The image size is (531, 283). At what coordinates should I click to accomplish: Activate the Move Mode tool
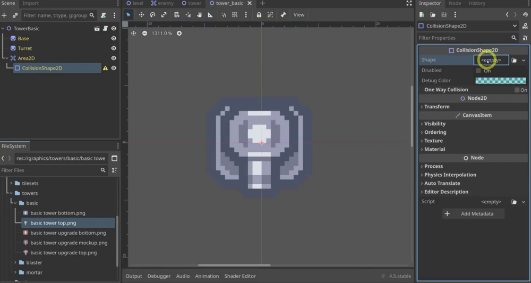141,15
